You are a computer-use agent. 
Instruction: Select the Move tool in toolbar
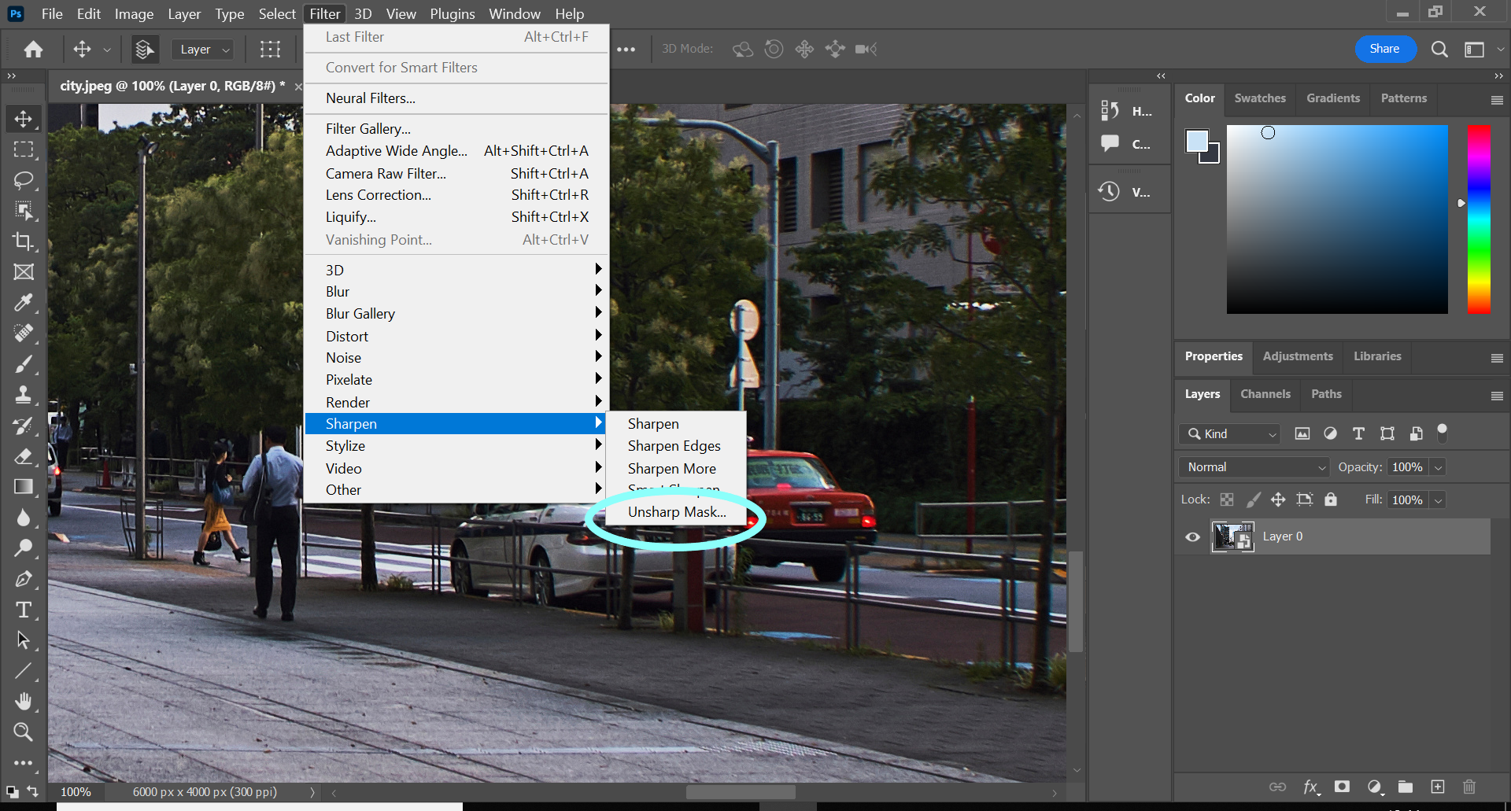click(24, 119)
